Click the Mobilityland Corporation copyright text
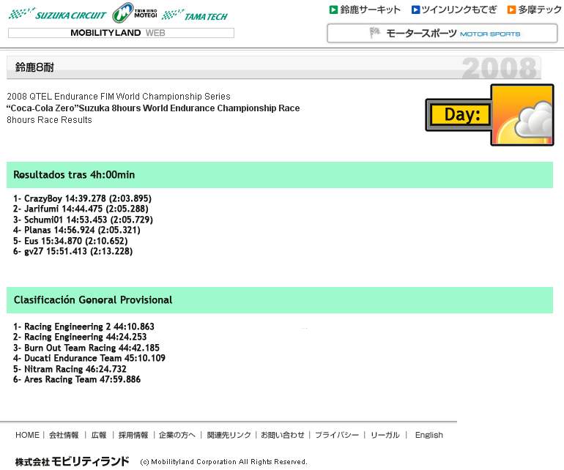The image size is (564, 470). 223,462
